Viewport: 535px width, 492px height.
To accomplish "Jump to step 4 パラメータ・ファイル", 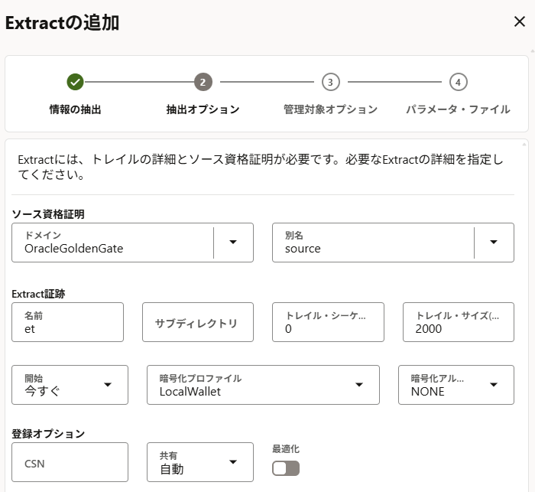I will point(458,82).
